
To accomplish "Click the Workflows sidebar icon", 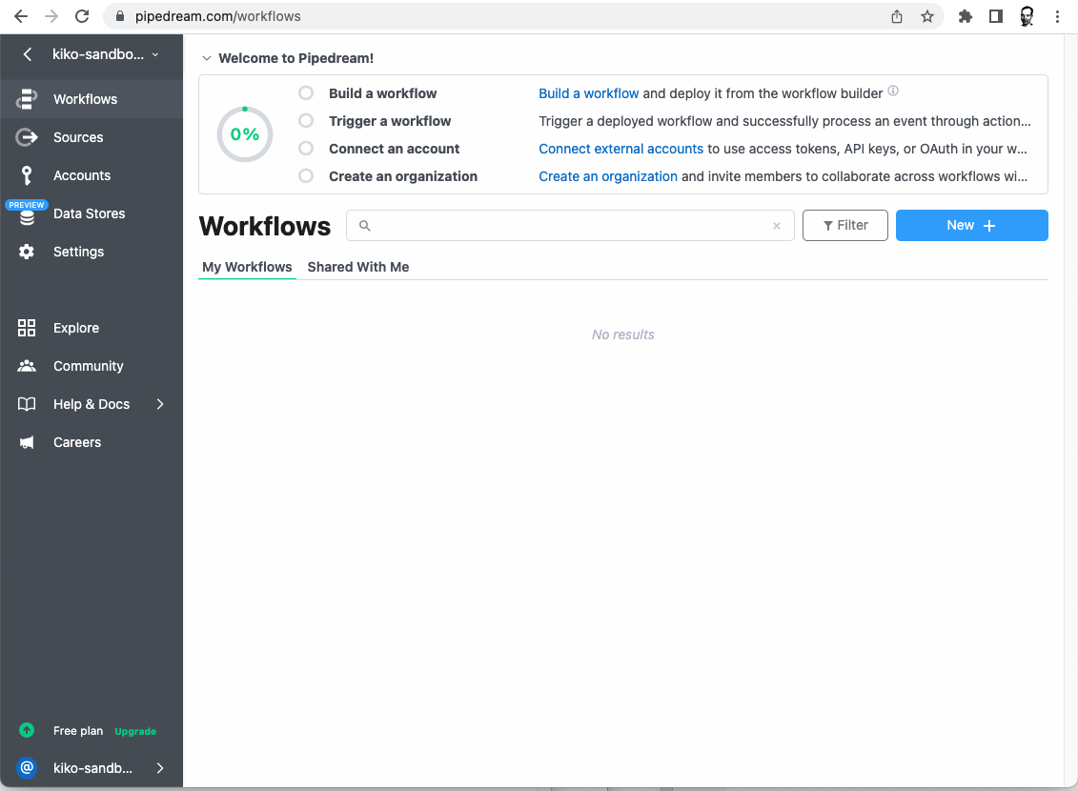I will point(26,99).
